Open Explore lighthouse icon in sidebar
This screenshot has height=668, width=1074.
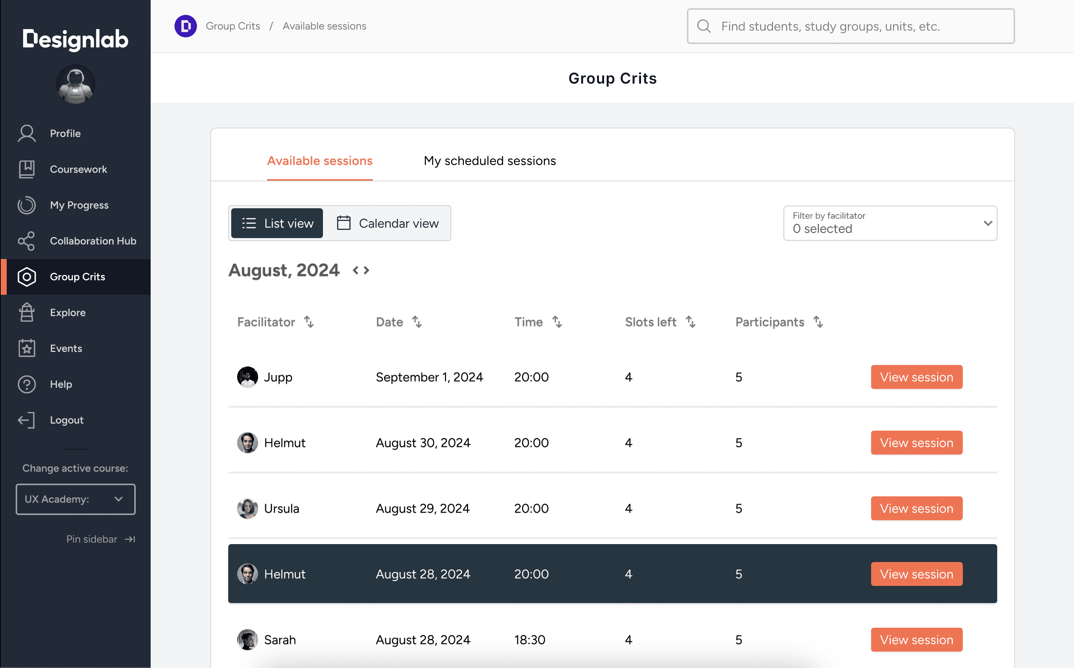pos(26,312)
